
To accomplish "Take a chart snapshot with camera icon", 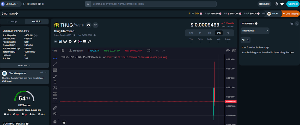I will coord(234,51).
